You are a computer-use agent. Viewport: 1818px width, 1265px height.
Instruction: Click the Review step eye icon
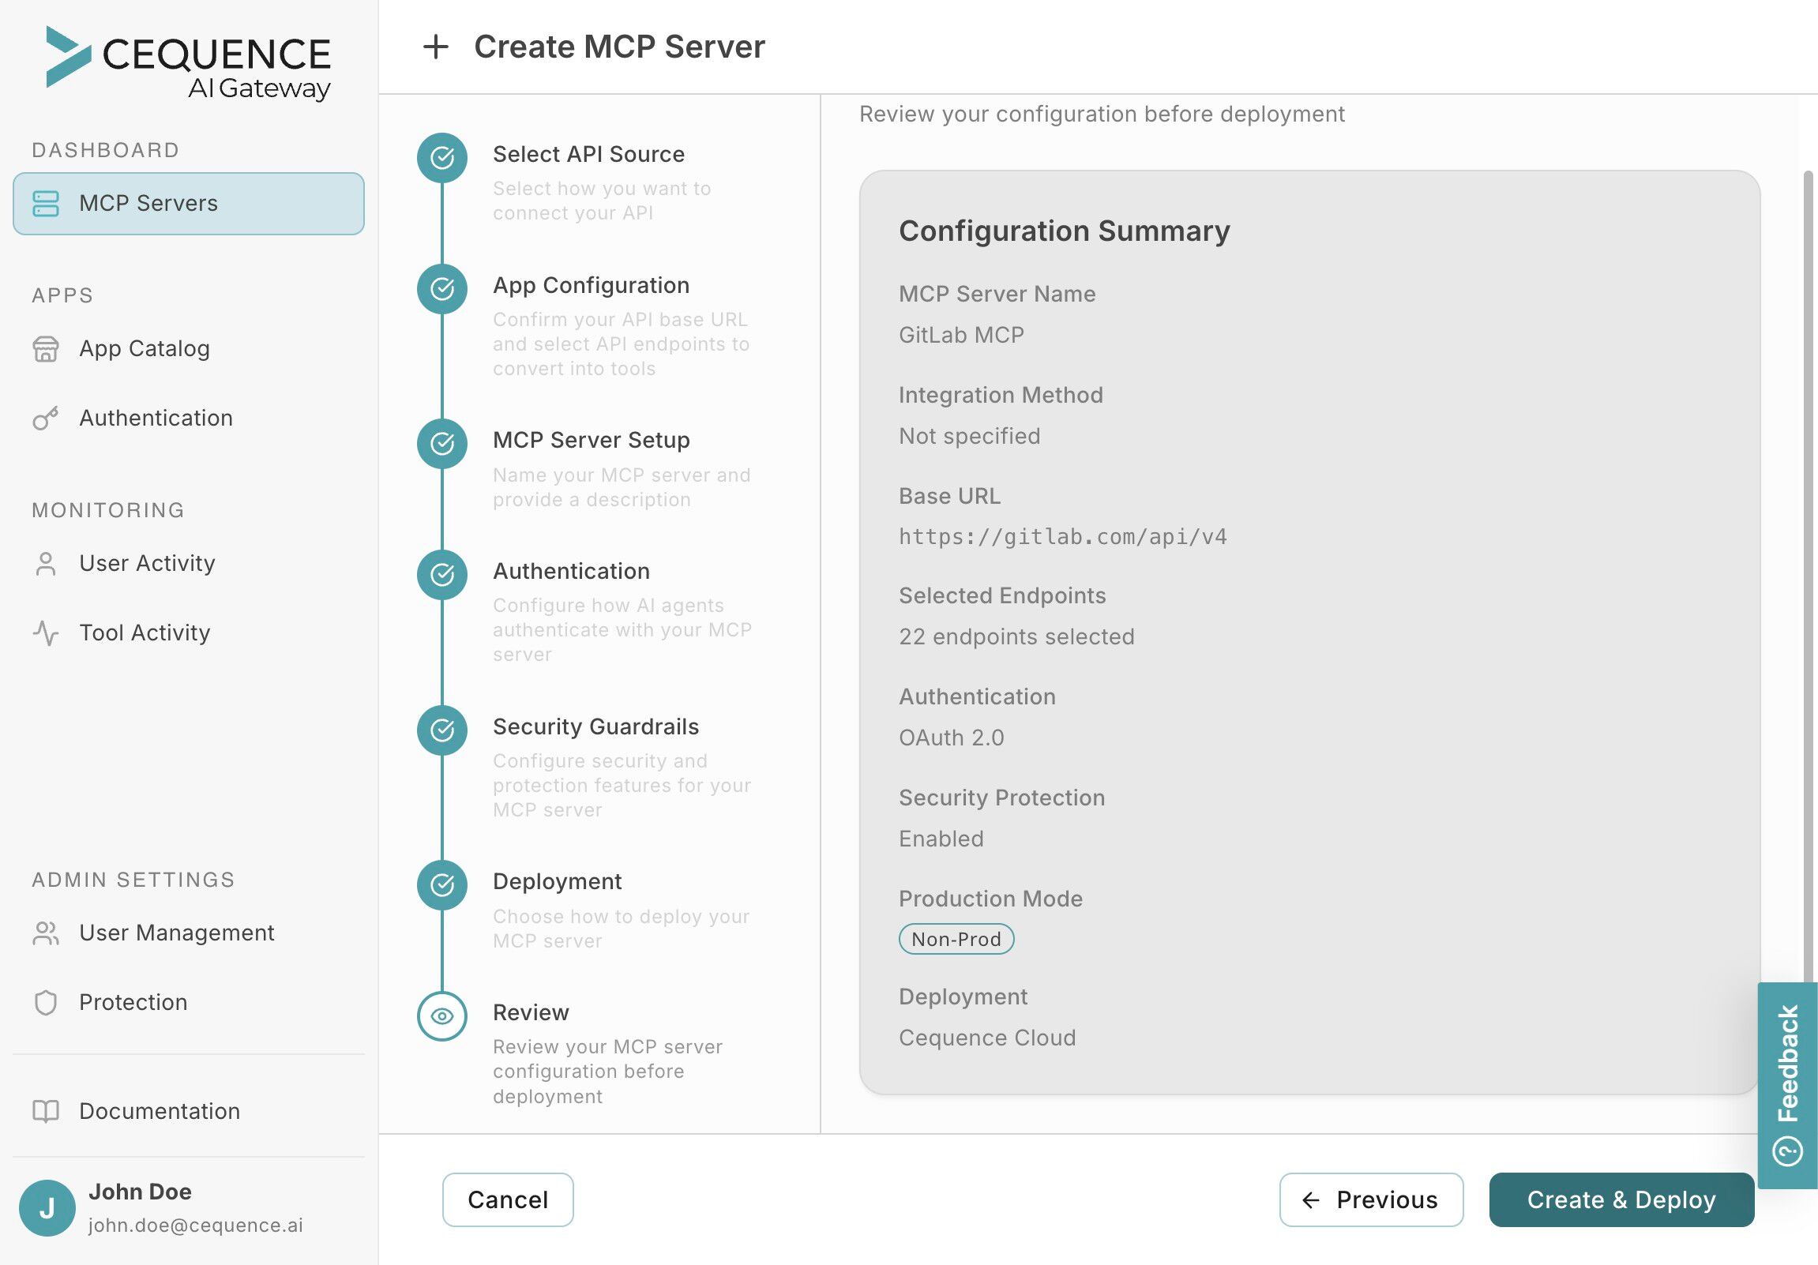click(x=441, y=1015)
